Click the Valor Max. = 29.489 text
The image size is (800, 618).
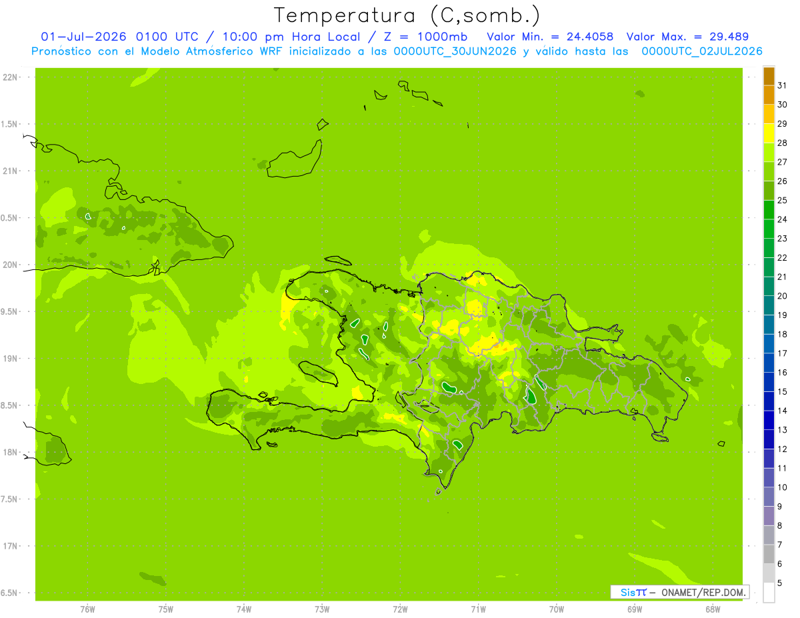(x=687, y=37)
